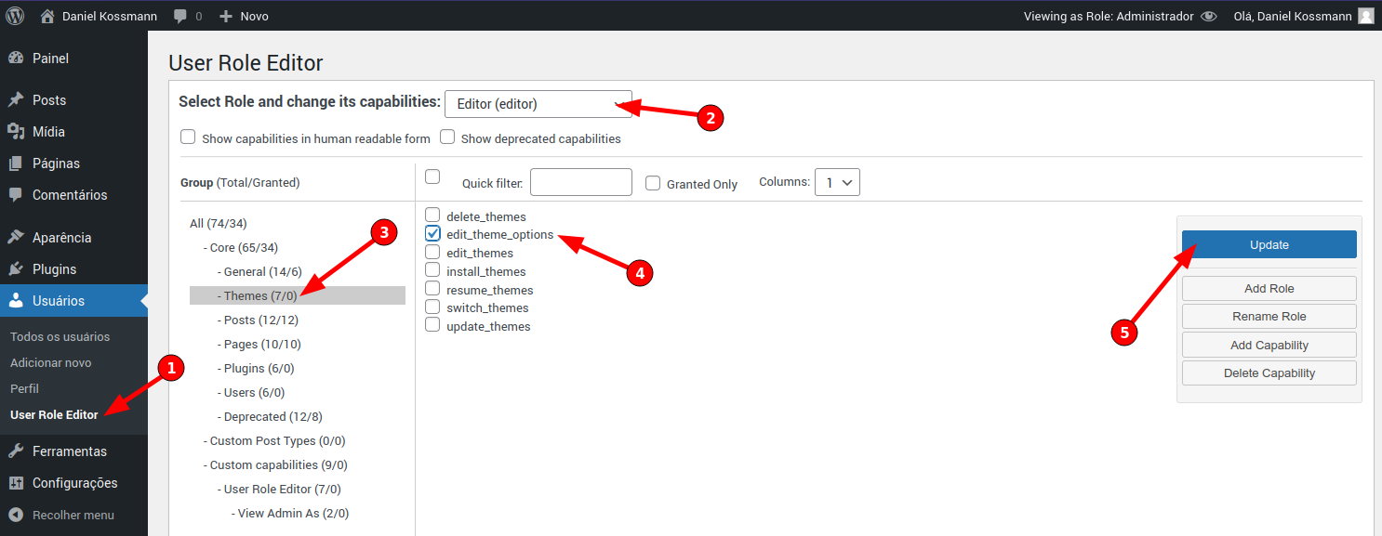This screenshot has width=1382, height=536.
Task: Select the All (74/34) group
Action: [x=219, y=223]
